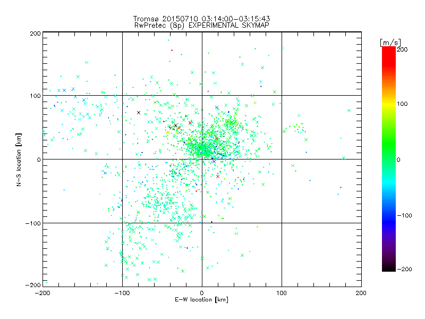Screen dimensions: 425x319
Task: Click the y-axis tick label '-100'
Action: click(x=33, y=223)
